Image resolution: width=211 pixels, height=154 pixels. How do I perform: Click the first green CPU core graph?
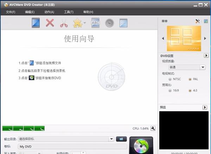click(x=7, y=128)
